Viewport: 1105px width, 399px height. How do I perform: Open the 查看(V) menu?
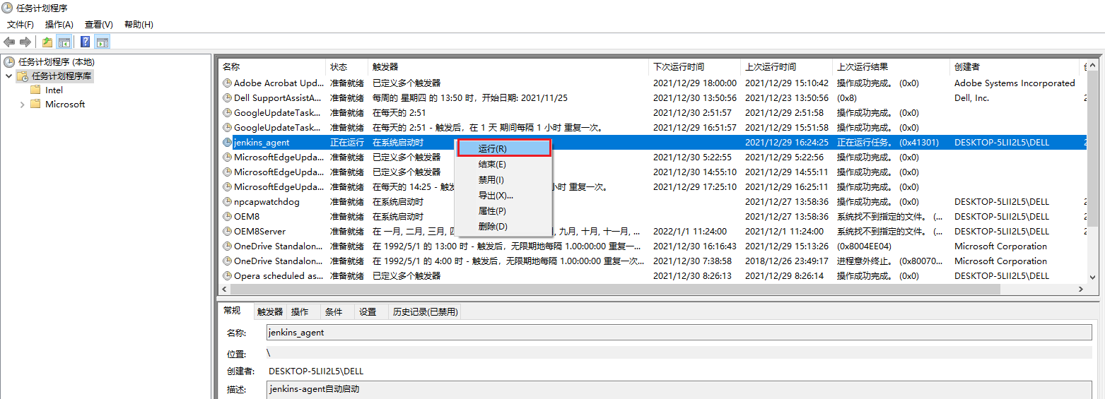(x=99, y=25)
